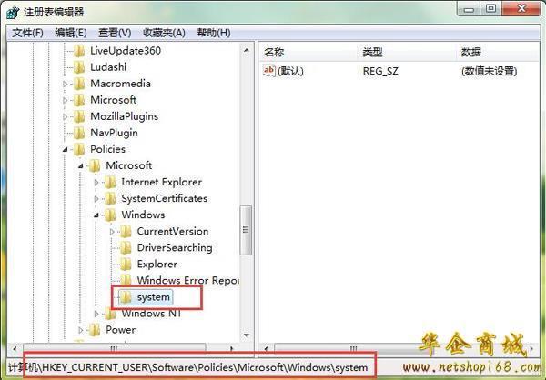
Task: Expand the MozillaPlugins key
Action: (x=66, y=116)
